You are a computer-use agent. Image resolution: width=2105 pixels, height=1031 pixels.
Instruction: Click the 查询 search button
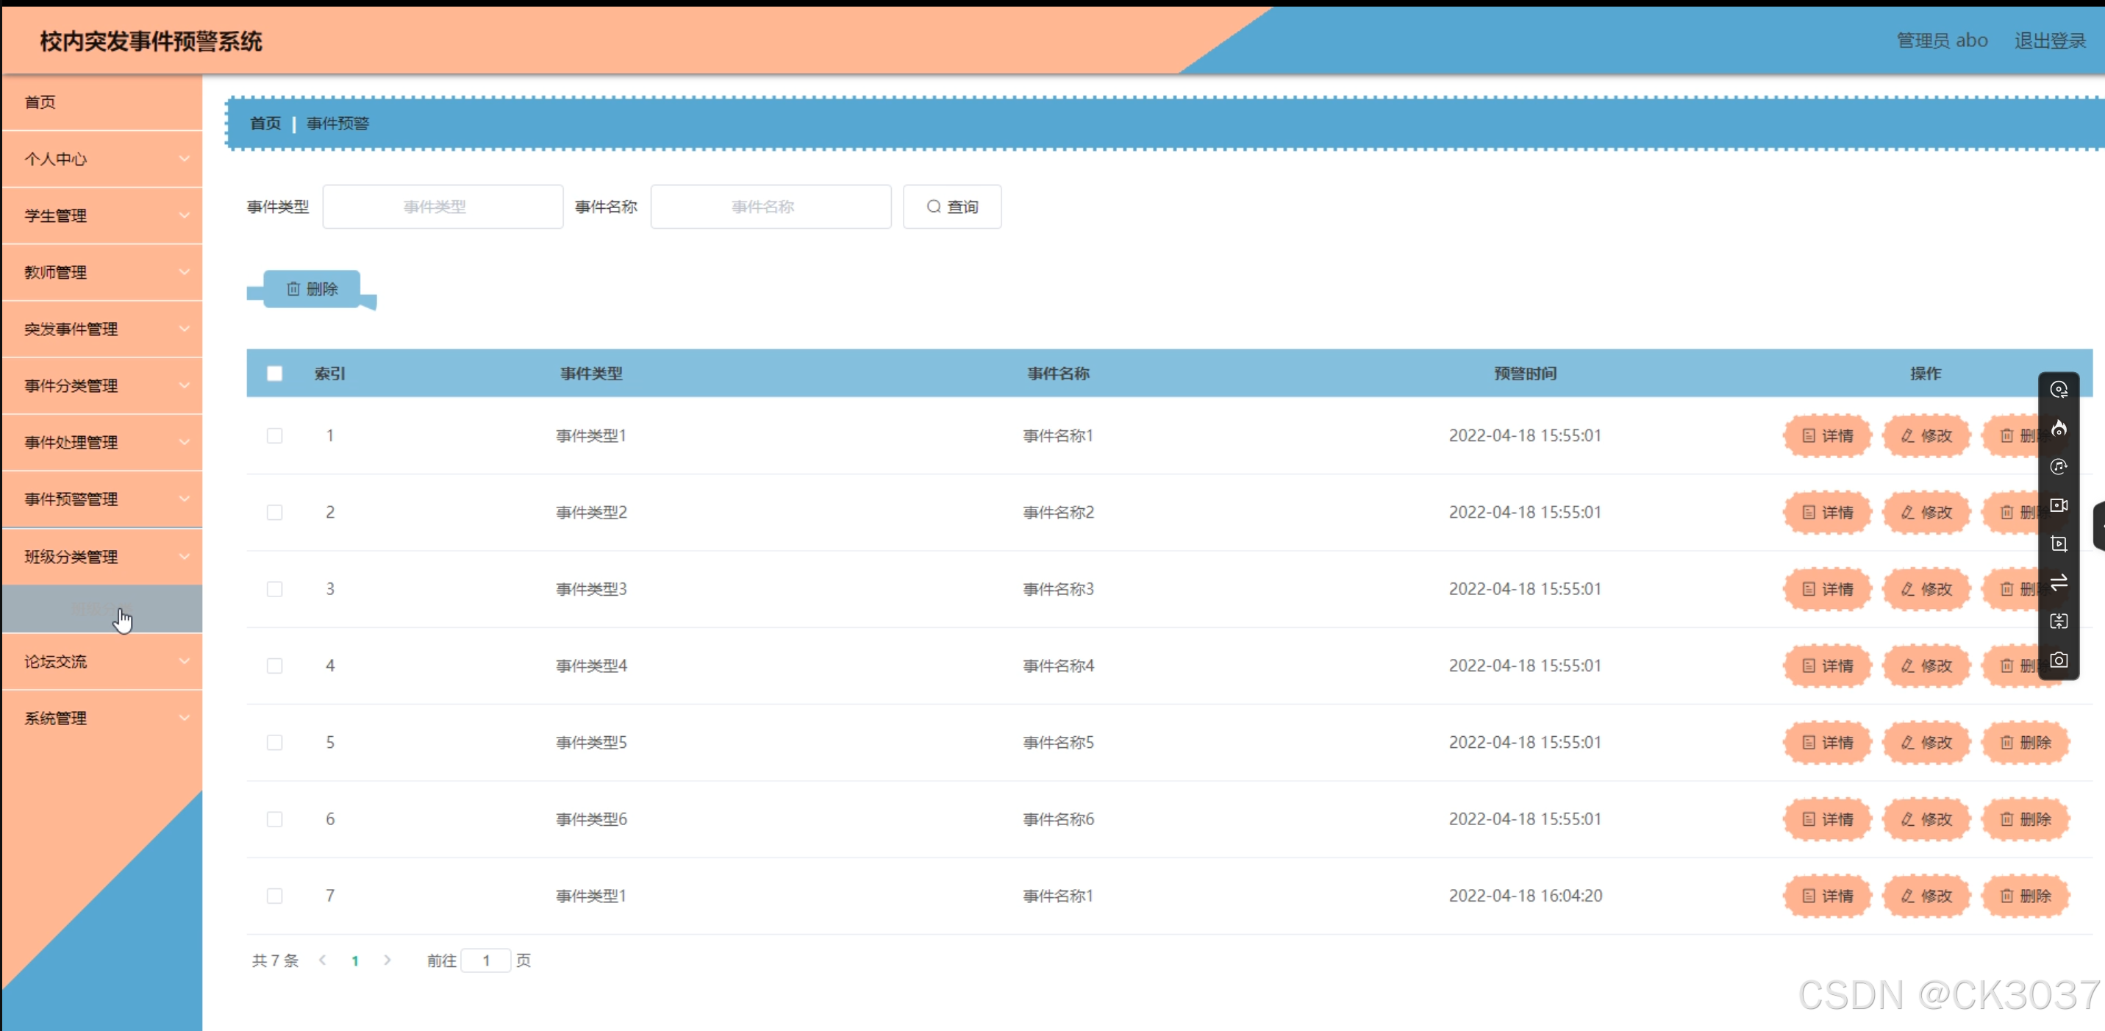click(951, 207)
